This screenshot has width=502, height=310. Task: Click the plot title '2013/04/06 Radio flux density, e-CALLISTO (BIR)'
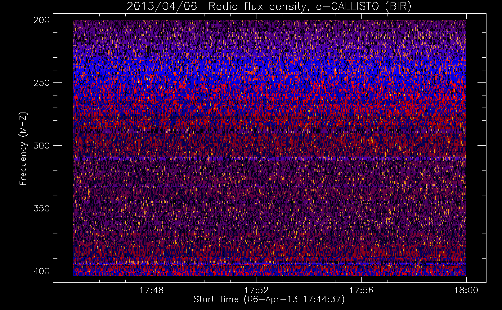pos(269,7)
